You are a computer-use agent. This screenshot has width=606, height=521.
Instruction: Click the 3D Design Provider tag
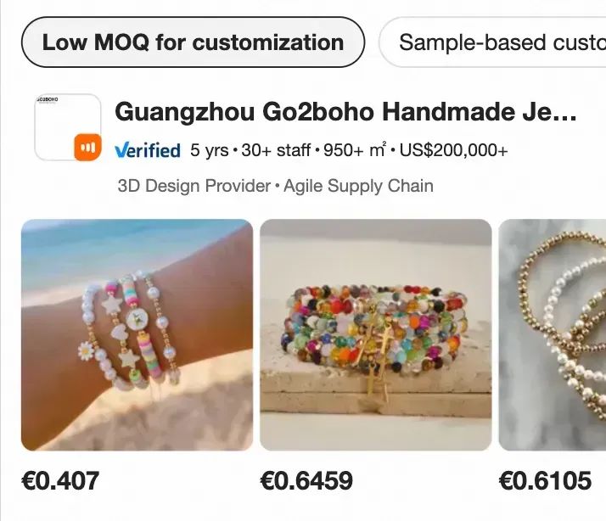194,186
